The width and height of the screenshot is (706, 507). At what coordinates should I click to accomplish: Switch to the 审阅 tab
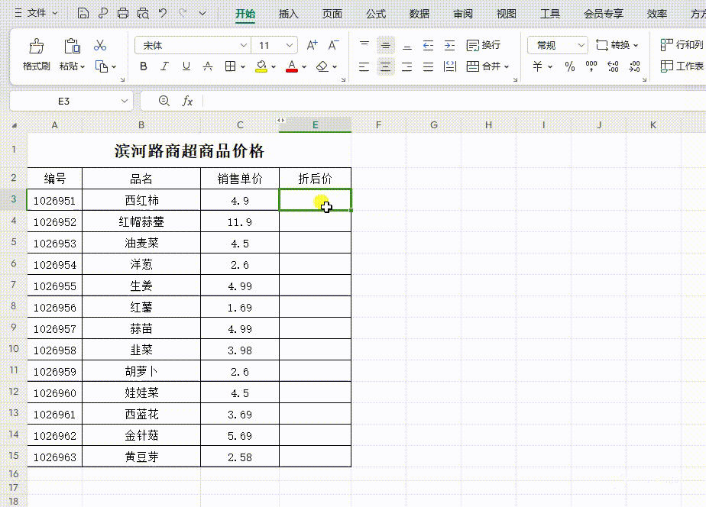(x=463, y=14)
